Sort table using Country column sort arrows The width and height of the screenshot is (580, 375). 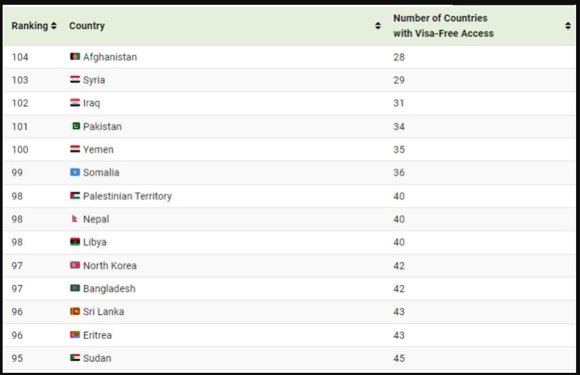[x=378, y=26]
